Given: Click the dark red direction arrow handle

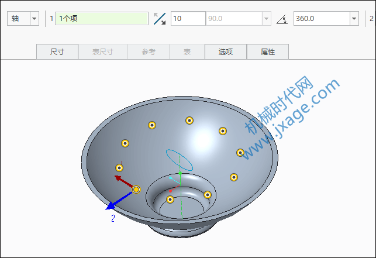Looking at the screenshot, I should point(119,178).
